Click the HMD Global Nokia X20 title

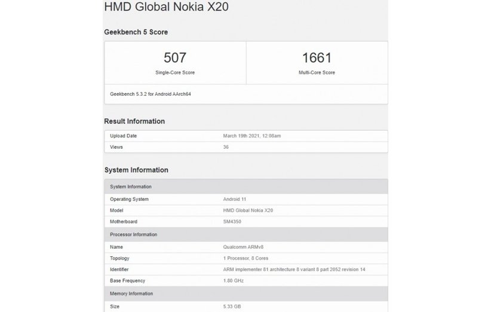click(x=166, y=7)
